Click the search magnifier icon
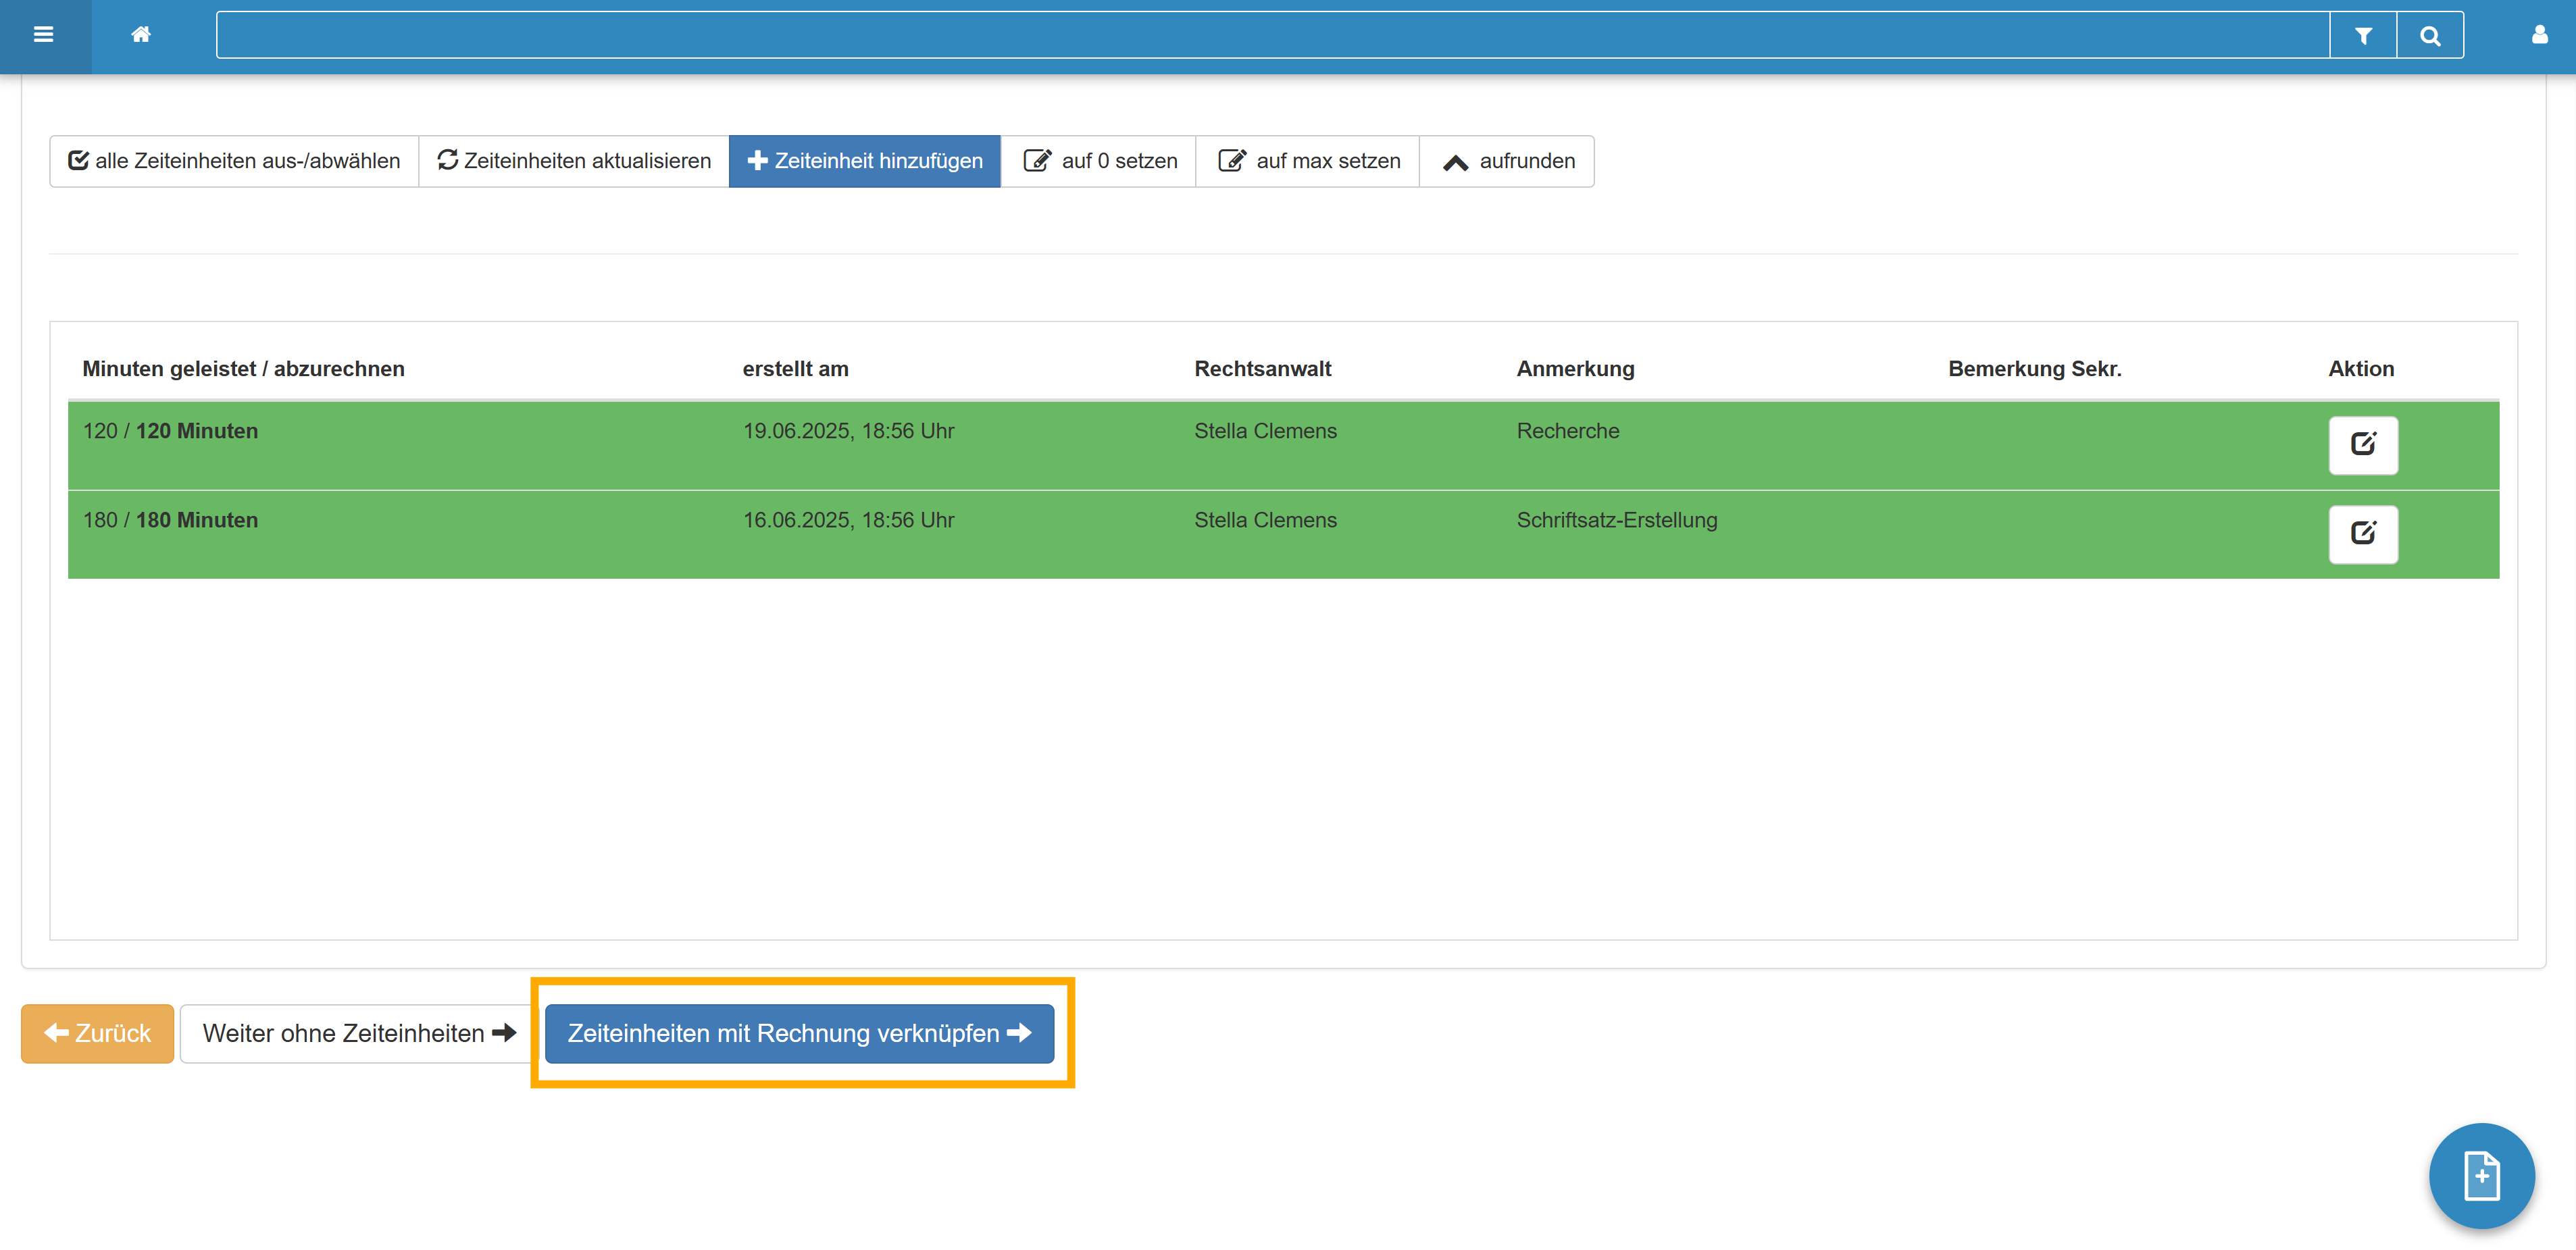 coord(2429,36)
